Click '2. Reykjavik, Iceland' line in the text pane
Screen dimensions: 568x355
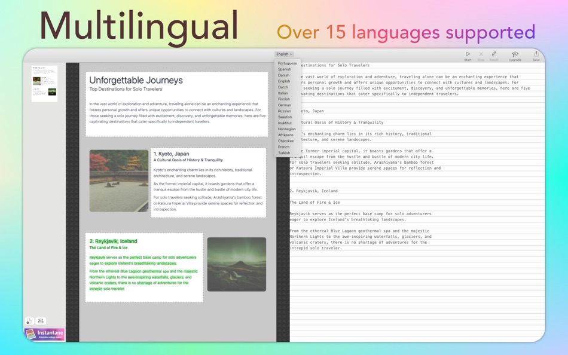(x=313, y=191)
